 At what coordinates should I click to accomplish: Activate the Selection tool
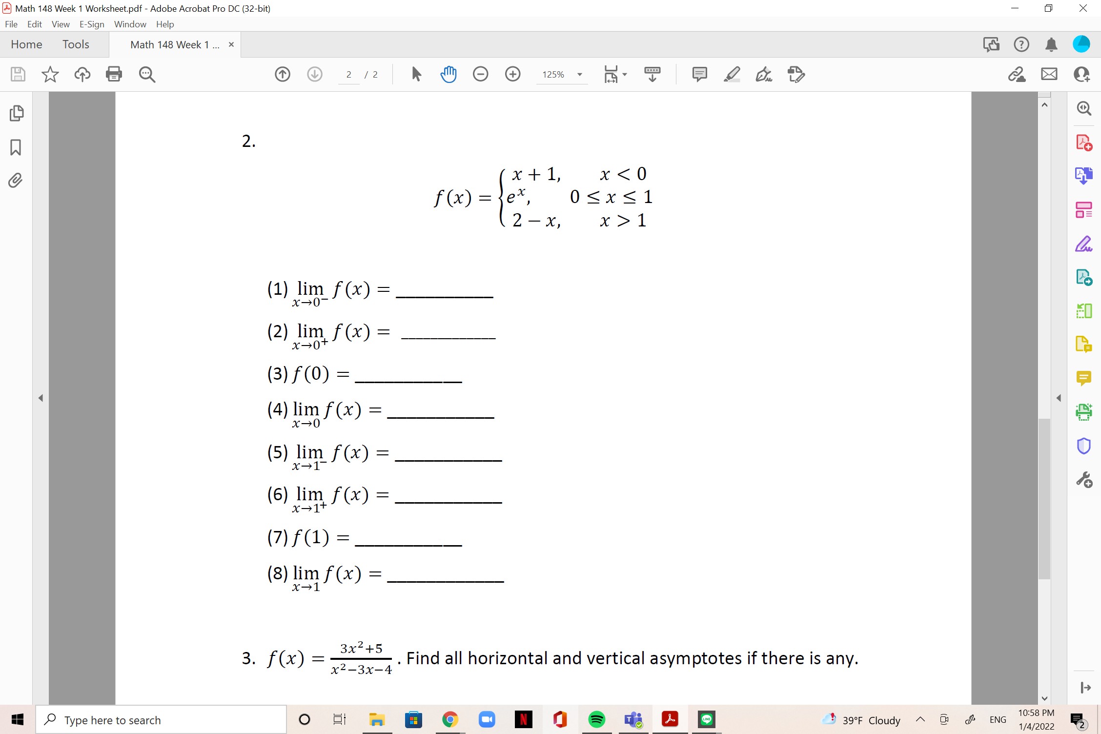point(416,74)
